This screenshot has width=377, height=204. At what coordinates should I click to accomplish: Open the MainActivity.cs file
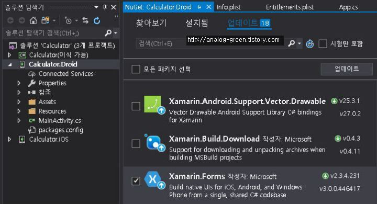60,121
